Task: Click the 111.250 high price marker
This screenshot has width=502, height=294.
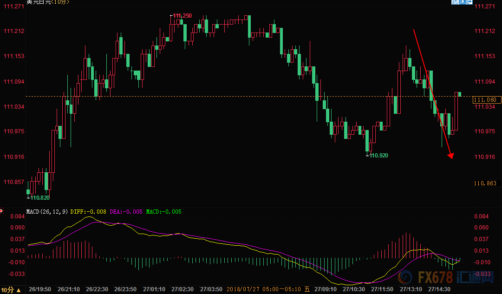Action: (x=182, y=16)
